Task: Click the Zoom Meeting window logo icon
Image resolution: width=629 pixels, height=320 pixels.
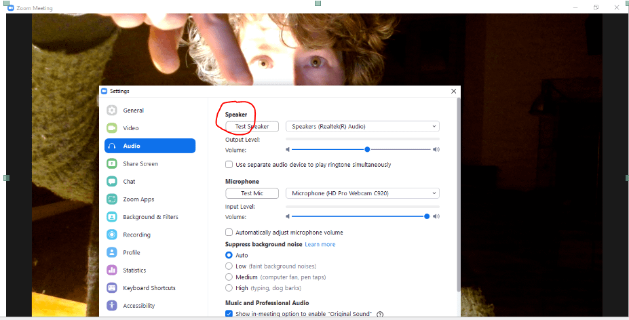Action: click(x=10, y=8)
